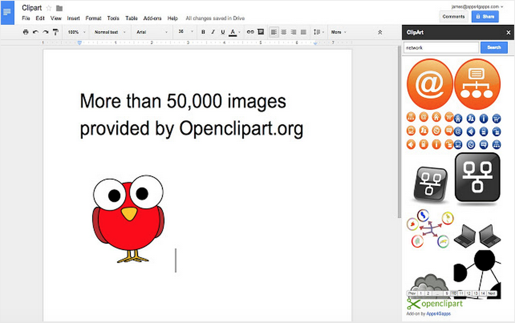Image resolution: width=515 pixels, height=323 pixels.
Task: Insert the orange network diagram clipart
Action: coord(477,84)
